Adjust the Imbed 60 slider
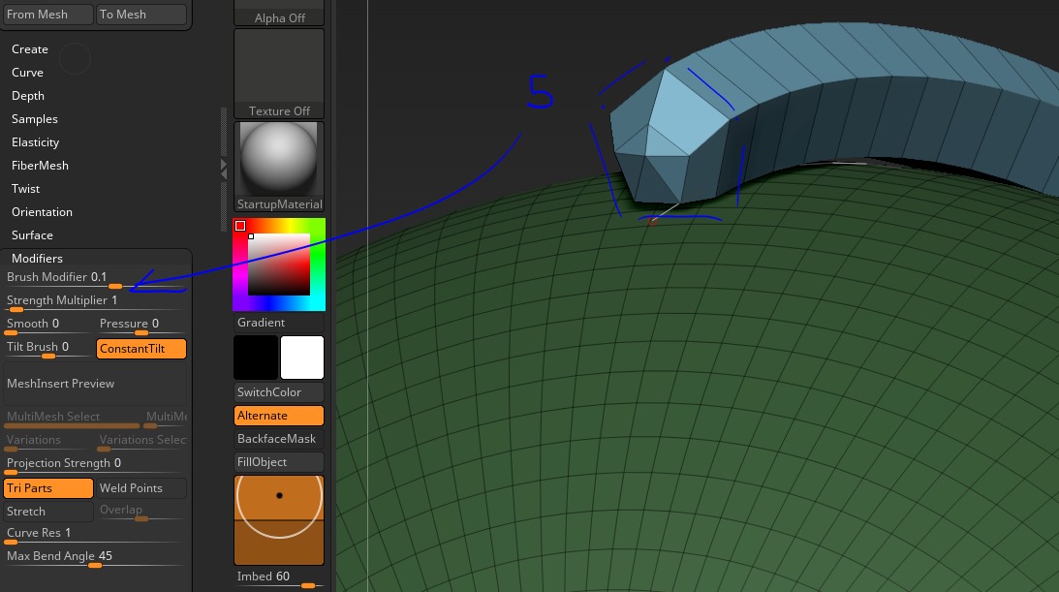The height and width of the screenshot is (592, 1059). click(x=279, y=578)
